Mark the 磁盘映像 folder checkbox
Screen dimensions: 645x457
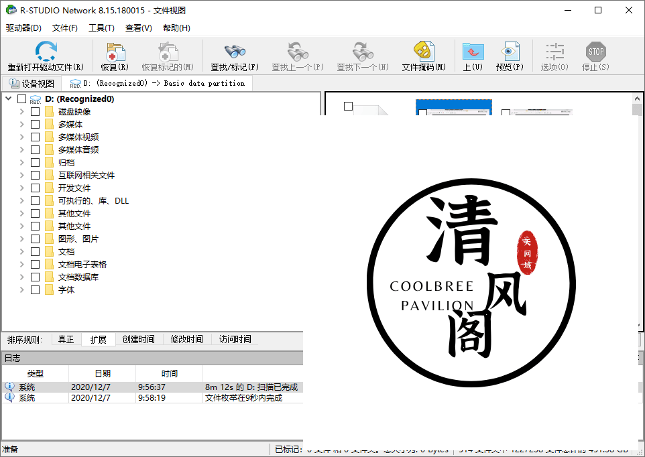(36, 112)
